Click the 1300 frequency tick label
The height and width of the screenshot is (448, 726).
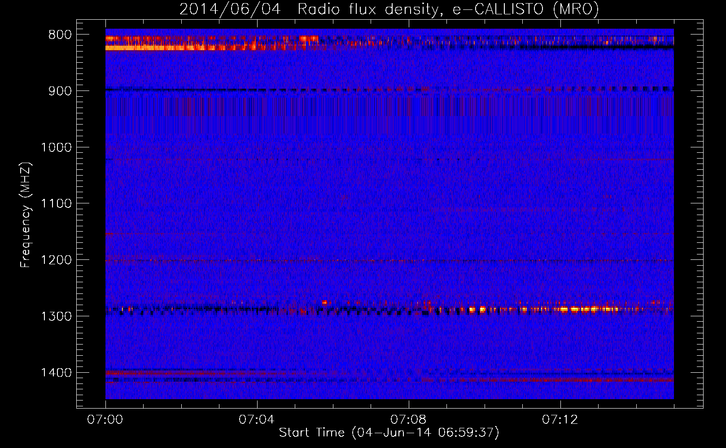click(x=56, y=316)
